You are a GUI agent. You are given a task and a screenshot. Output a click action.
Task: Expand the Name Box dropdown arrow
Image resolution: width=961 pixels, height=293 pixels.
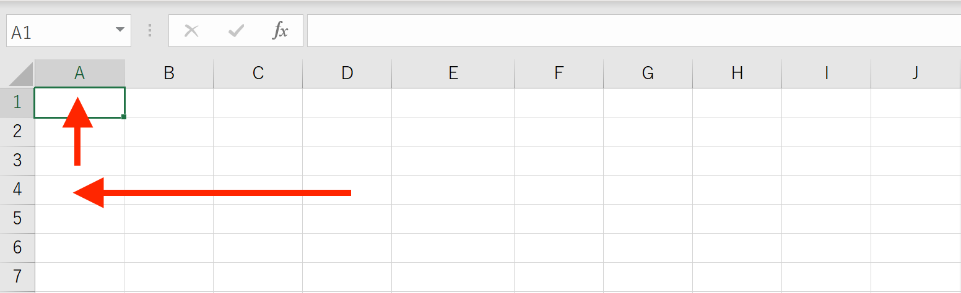pos(120,30)
